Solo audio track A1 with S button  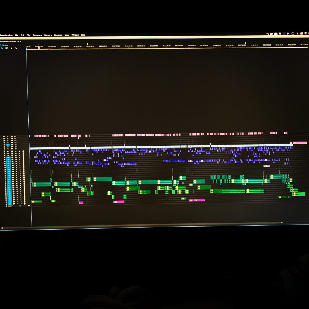(x=20, y=151)
